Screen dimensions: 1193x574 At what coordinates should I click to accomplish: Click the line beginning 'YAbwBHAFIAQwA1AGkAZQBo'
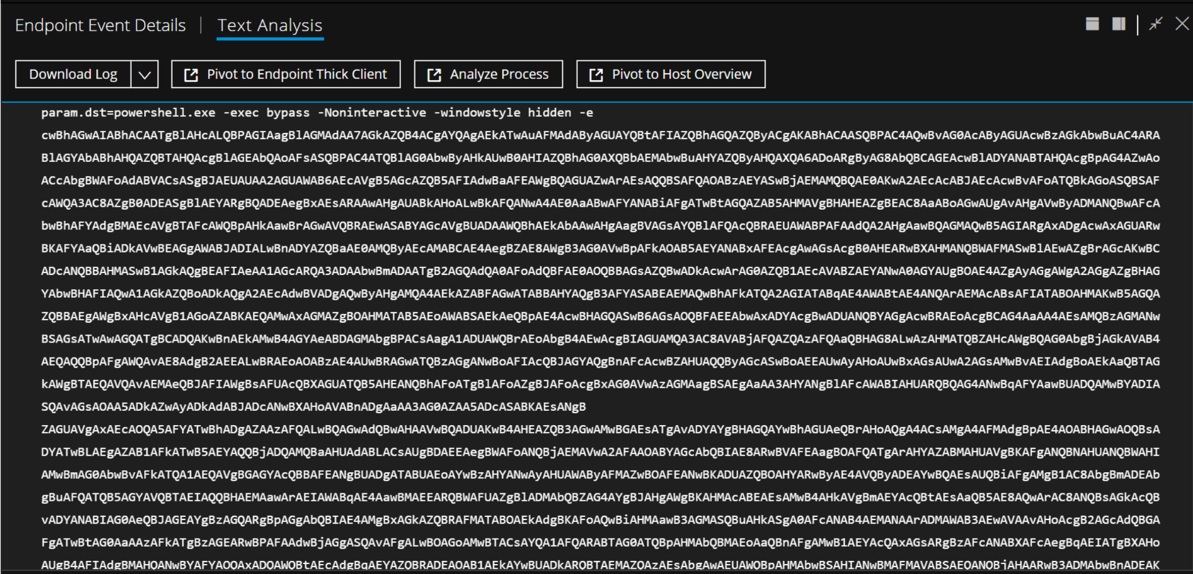(x=600, y=294)
